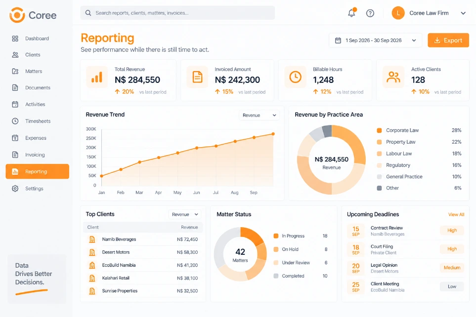Screen dimensions: 476x317
Task: Click the search magnifier icon
Action: (x=88, y=13)
